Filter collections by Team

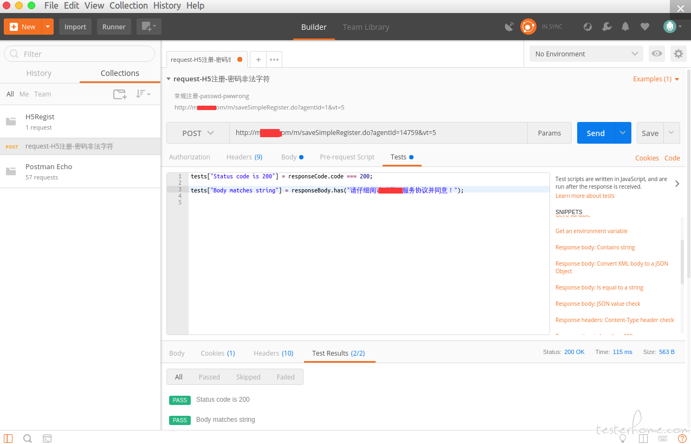(43, 94)
